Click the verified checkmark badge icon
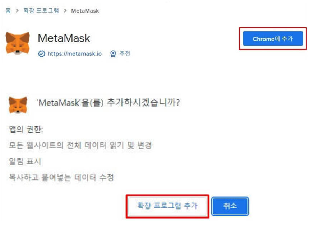Screen dimensions: 323x239 [x=42, y=54]
